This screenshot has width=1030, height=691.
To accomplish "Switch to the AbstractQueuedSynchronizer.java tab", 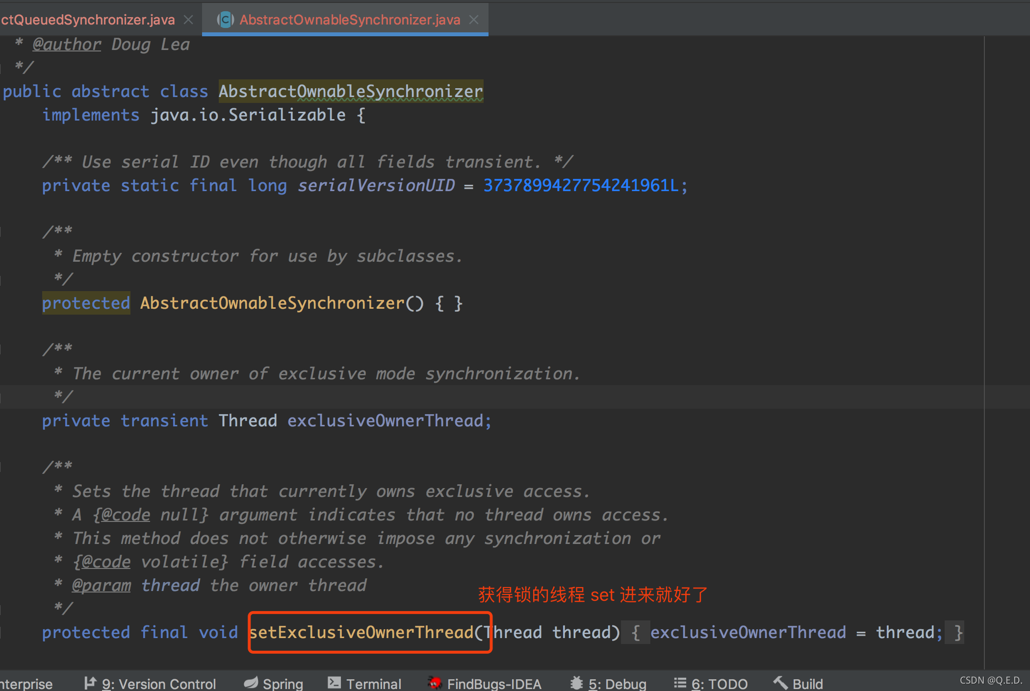I will [88, 20].
